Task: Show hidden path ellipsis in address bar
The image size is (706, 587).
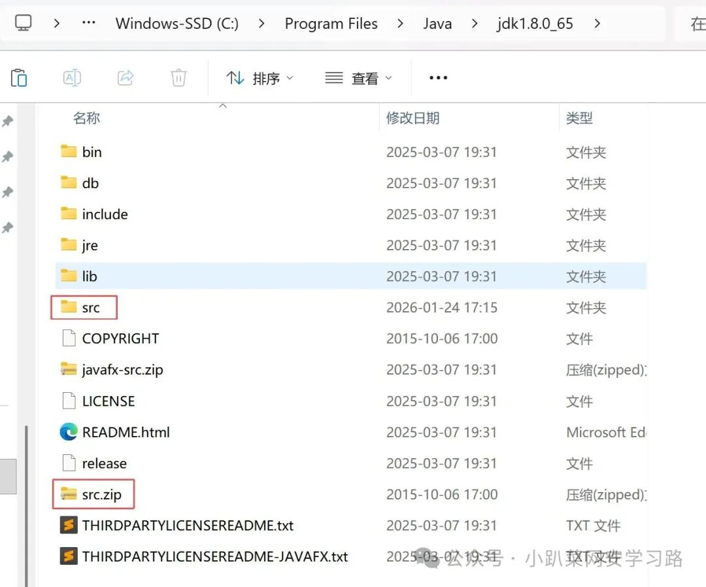Action: 89,22
